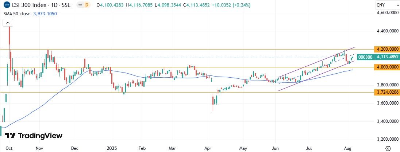Click the CSI 300 index logo icon
The height and width of the screenshot is (152, 400).
5,5
